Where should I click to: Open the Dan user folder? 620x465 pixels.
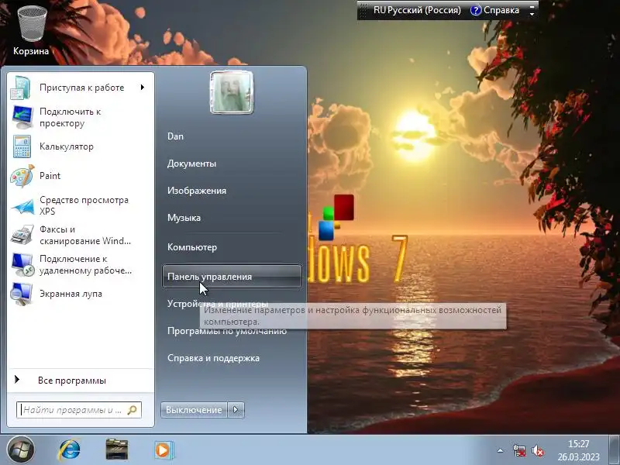tap(175, 136)
